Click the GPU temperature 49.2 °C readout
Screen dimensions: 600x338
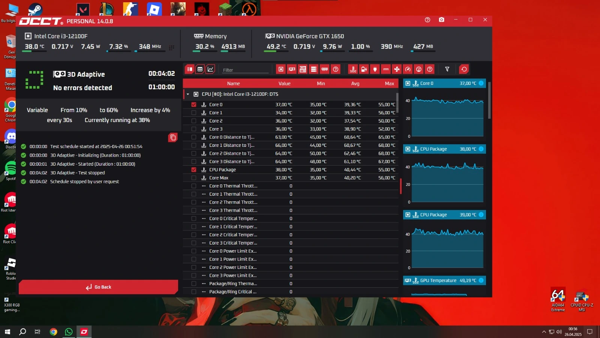click(x=276, y=47)
